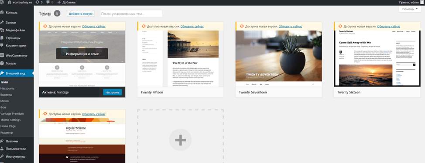Open the comments bubble icon in admin bar

(48, 2)
